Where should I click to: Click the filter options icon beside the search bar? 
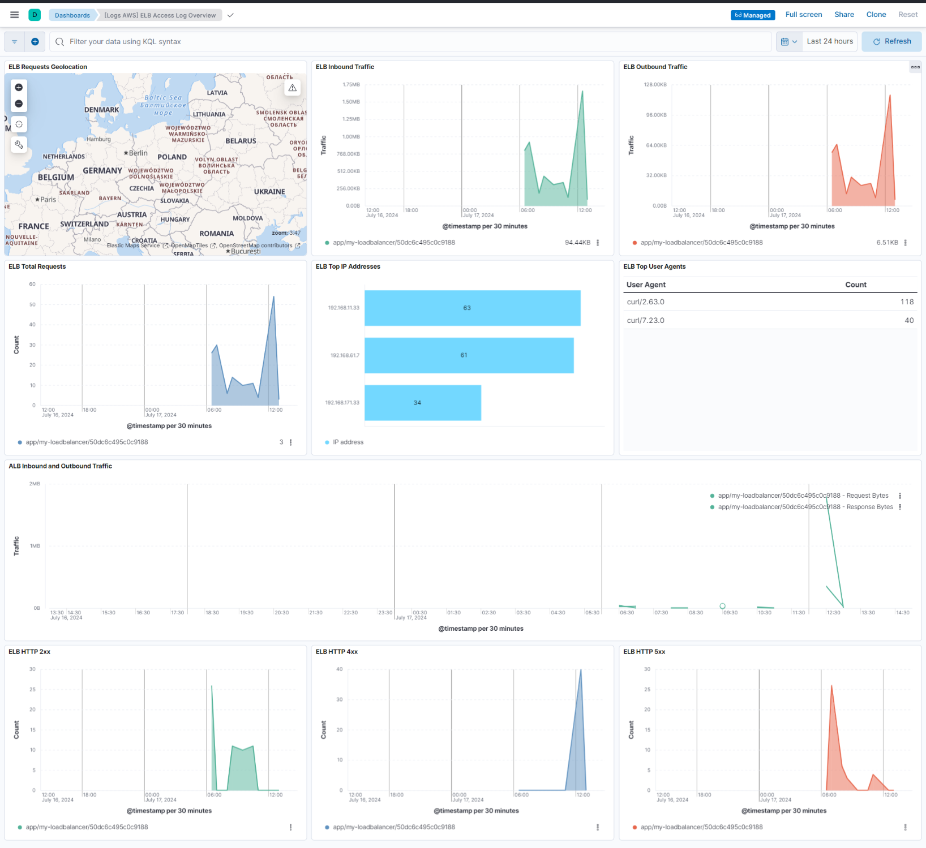(14, 41)
